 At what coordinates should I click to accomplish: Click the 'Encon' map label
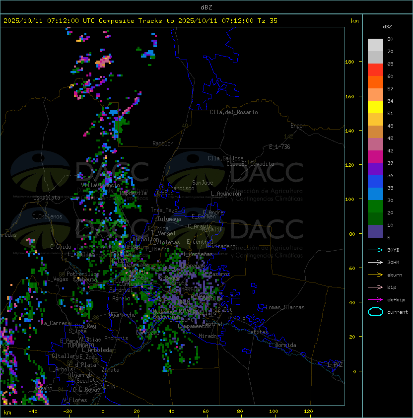(298, 126)
